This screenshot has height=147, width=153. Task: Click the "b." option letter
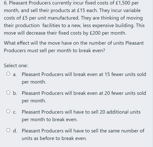click(15, 93)
